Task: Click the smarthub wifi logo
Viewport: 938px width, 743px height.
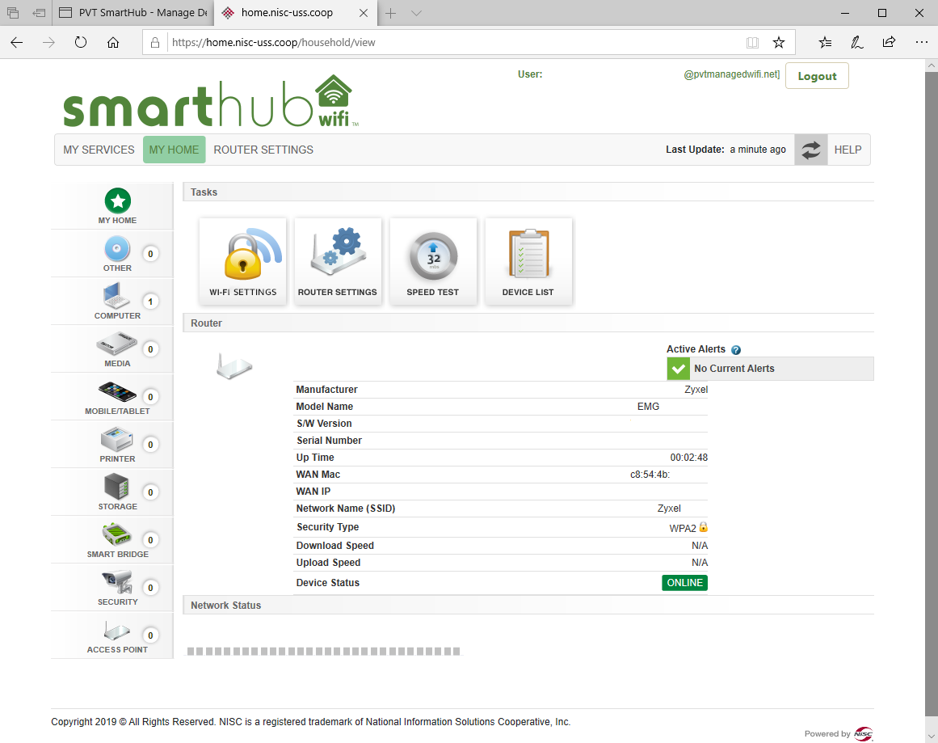Action: [x=211, y=101]
